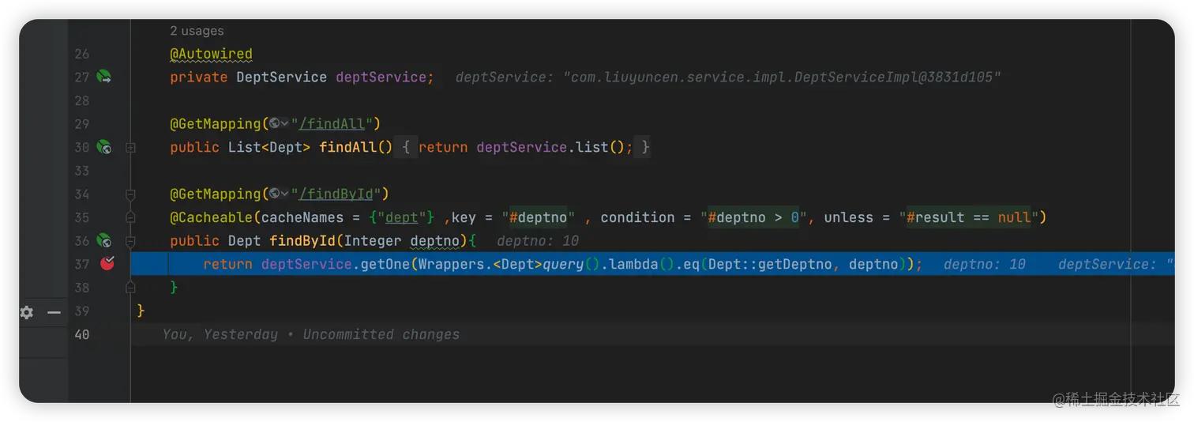Screen dimensions: 1194x422
Task: Click line number 40 in the gutter
Action: click(82, 334)
